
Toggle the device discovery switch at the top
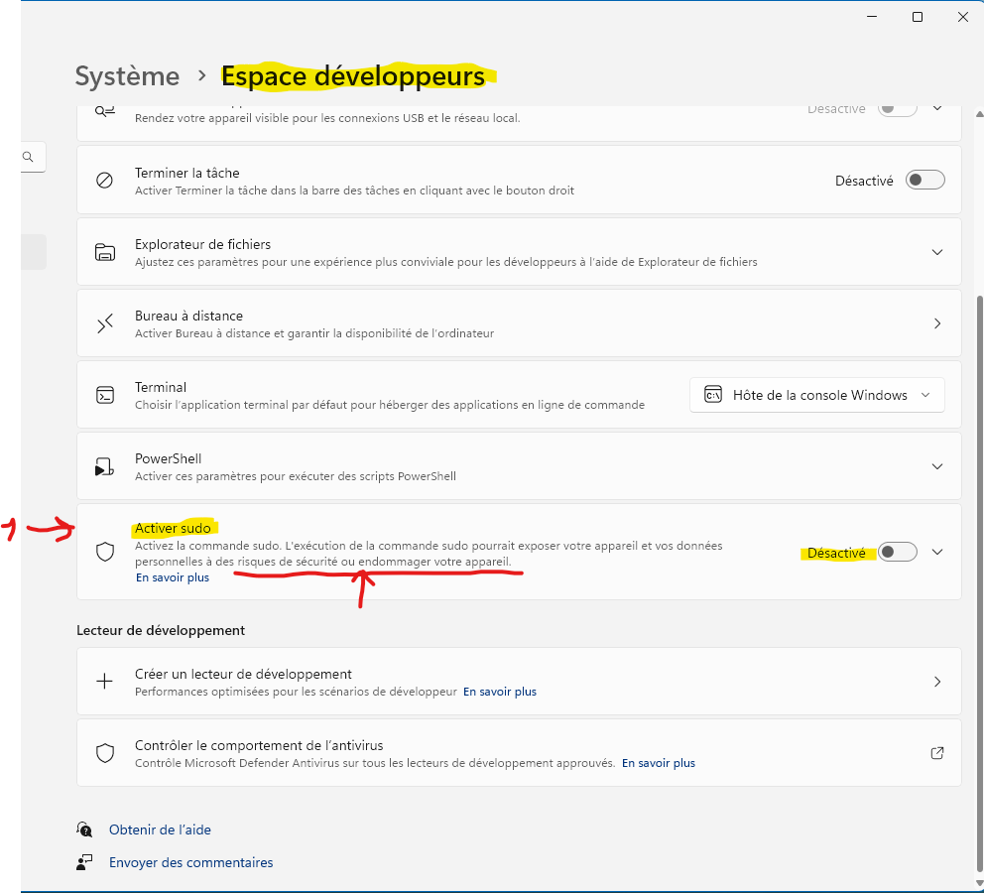(x=898, y=109)
